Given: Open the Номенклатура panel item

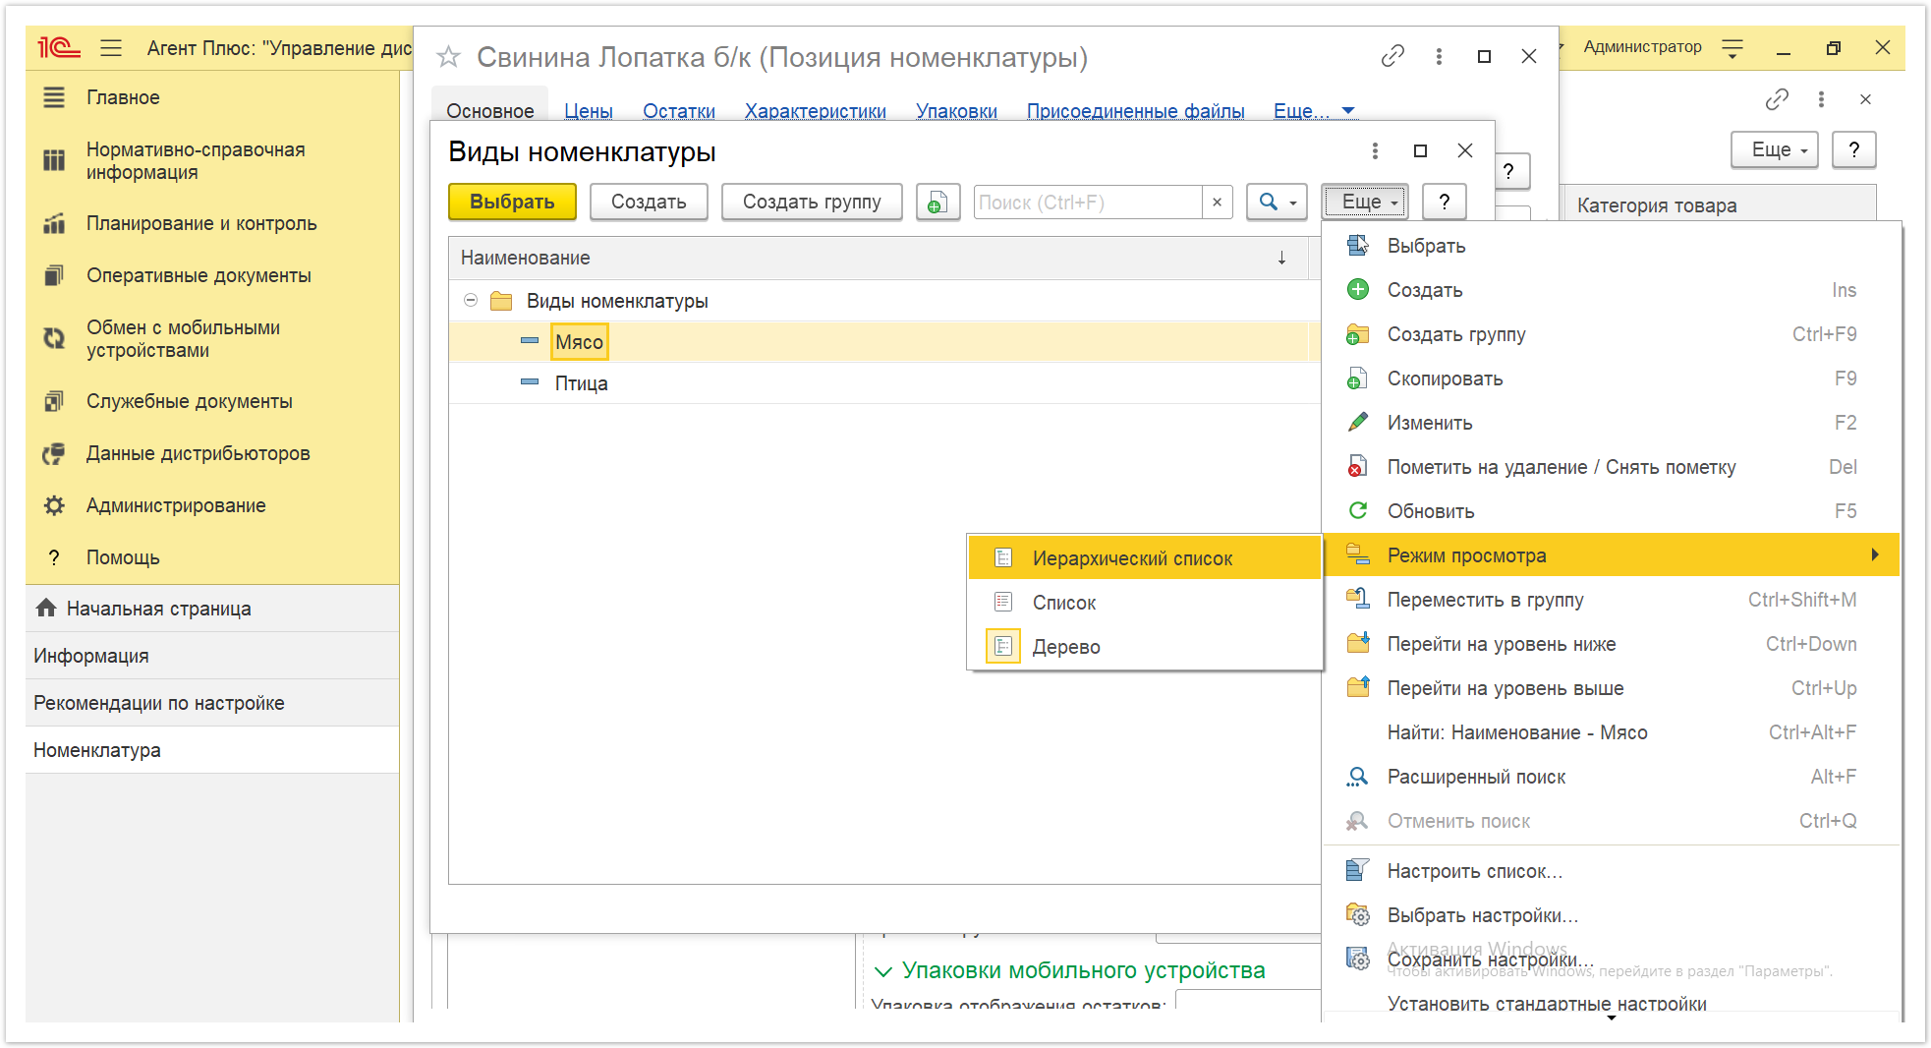Looking at the screenshot, I should (x=213, y=750).
